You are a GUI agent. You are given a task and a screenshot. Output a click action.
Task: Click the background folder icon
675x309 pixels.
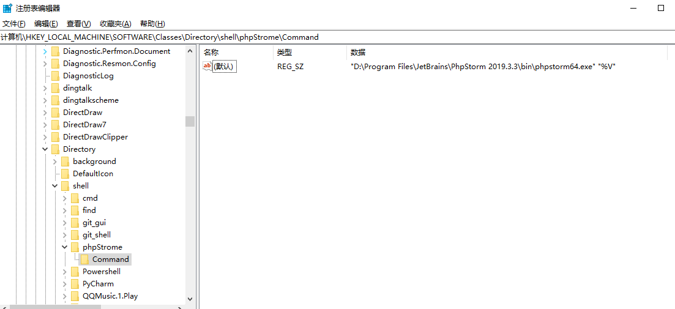click(x=65, y=162)
